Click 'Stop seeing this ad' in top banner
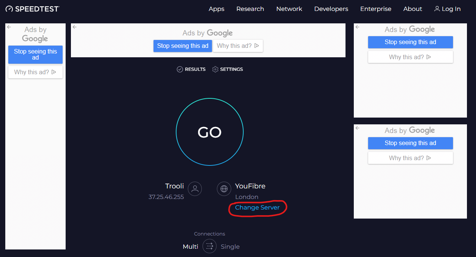Image resolution: width=476 pixels, height=257 pixels. pos(183,46)
